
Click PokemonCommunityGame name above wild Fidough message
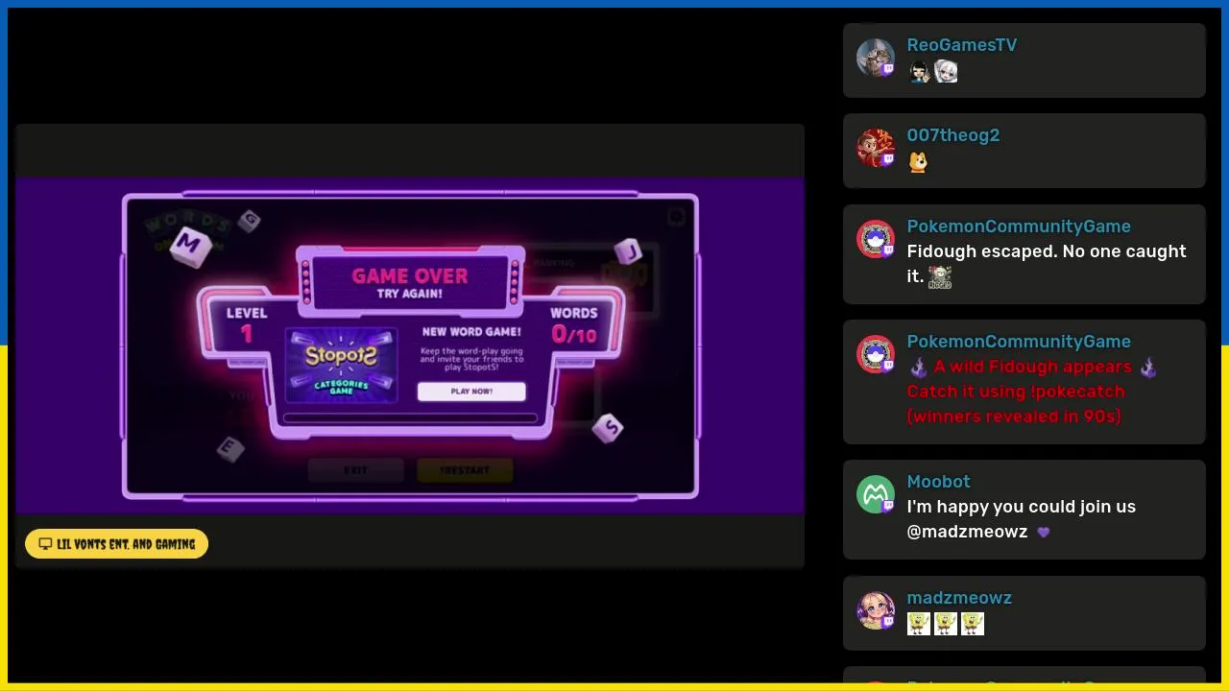[x=1019, y=342]
